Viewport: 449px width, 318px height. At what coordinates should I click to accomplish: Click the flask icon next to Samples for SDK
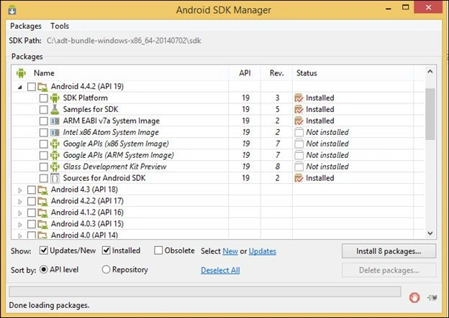55,109
